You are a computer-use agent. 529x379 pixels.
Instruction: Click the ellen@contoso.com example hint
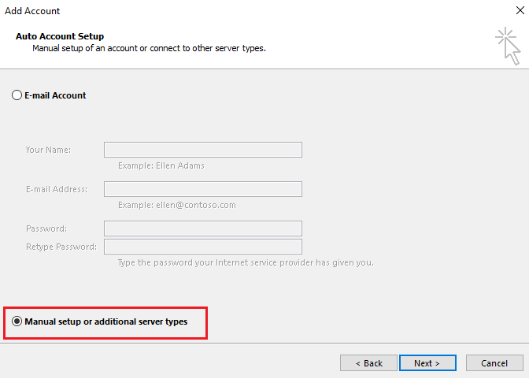pos(176,205)
